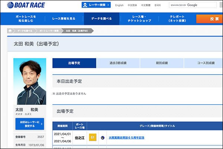Open the データを調べる menu
223x149 pixels.
click(101, 19)
